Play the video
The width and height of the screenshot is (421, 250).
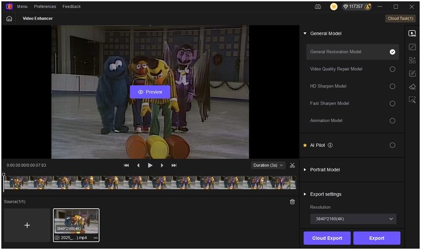(x=150, y=166)
